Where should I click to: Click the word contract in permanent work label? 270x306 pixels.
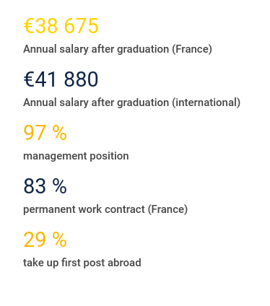pos(125,209)
